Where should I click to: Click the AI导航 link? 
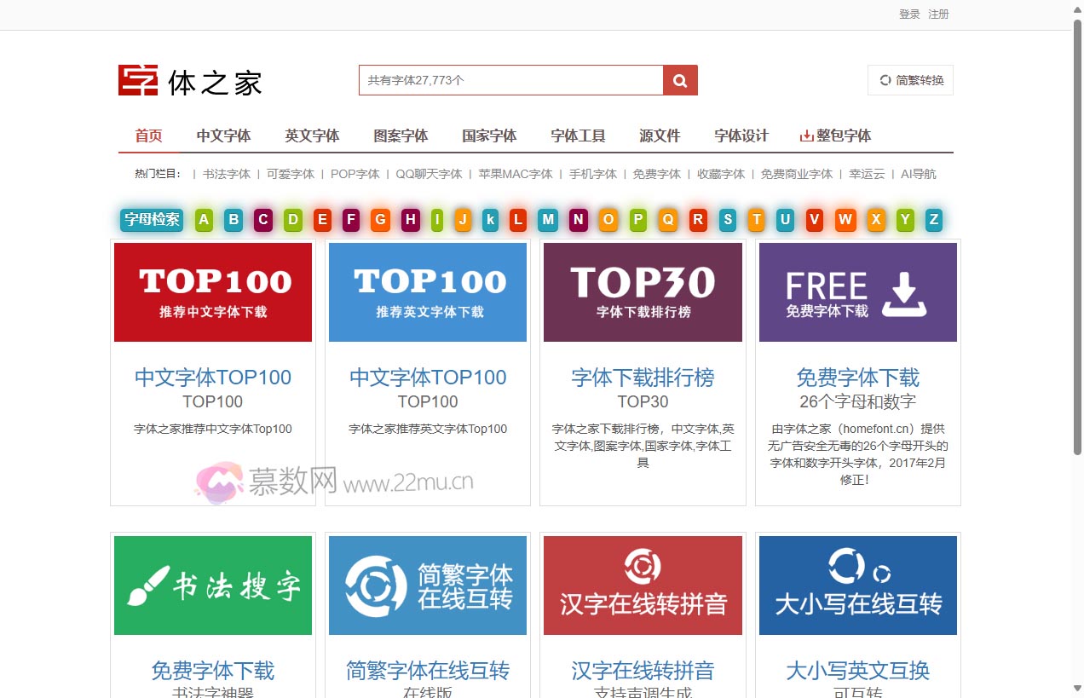[x=919, y=173]
